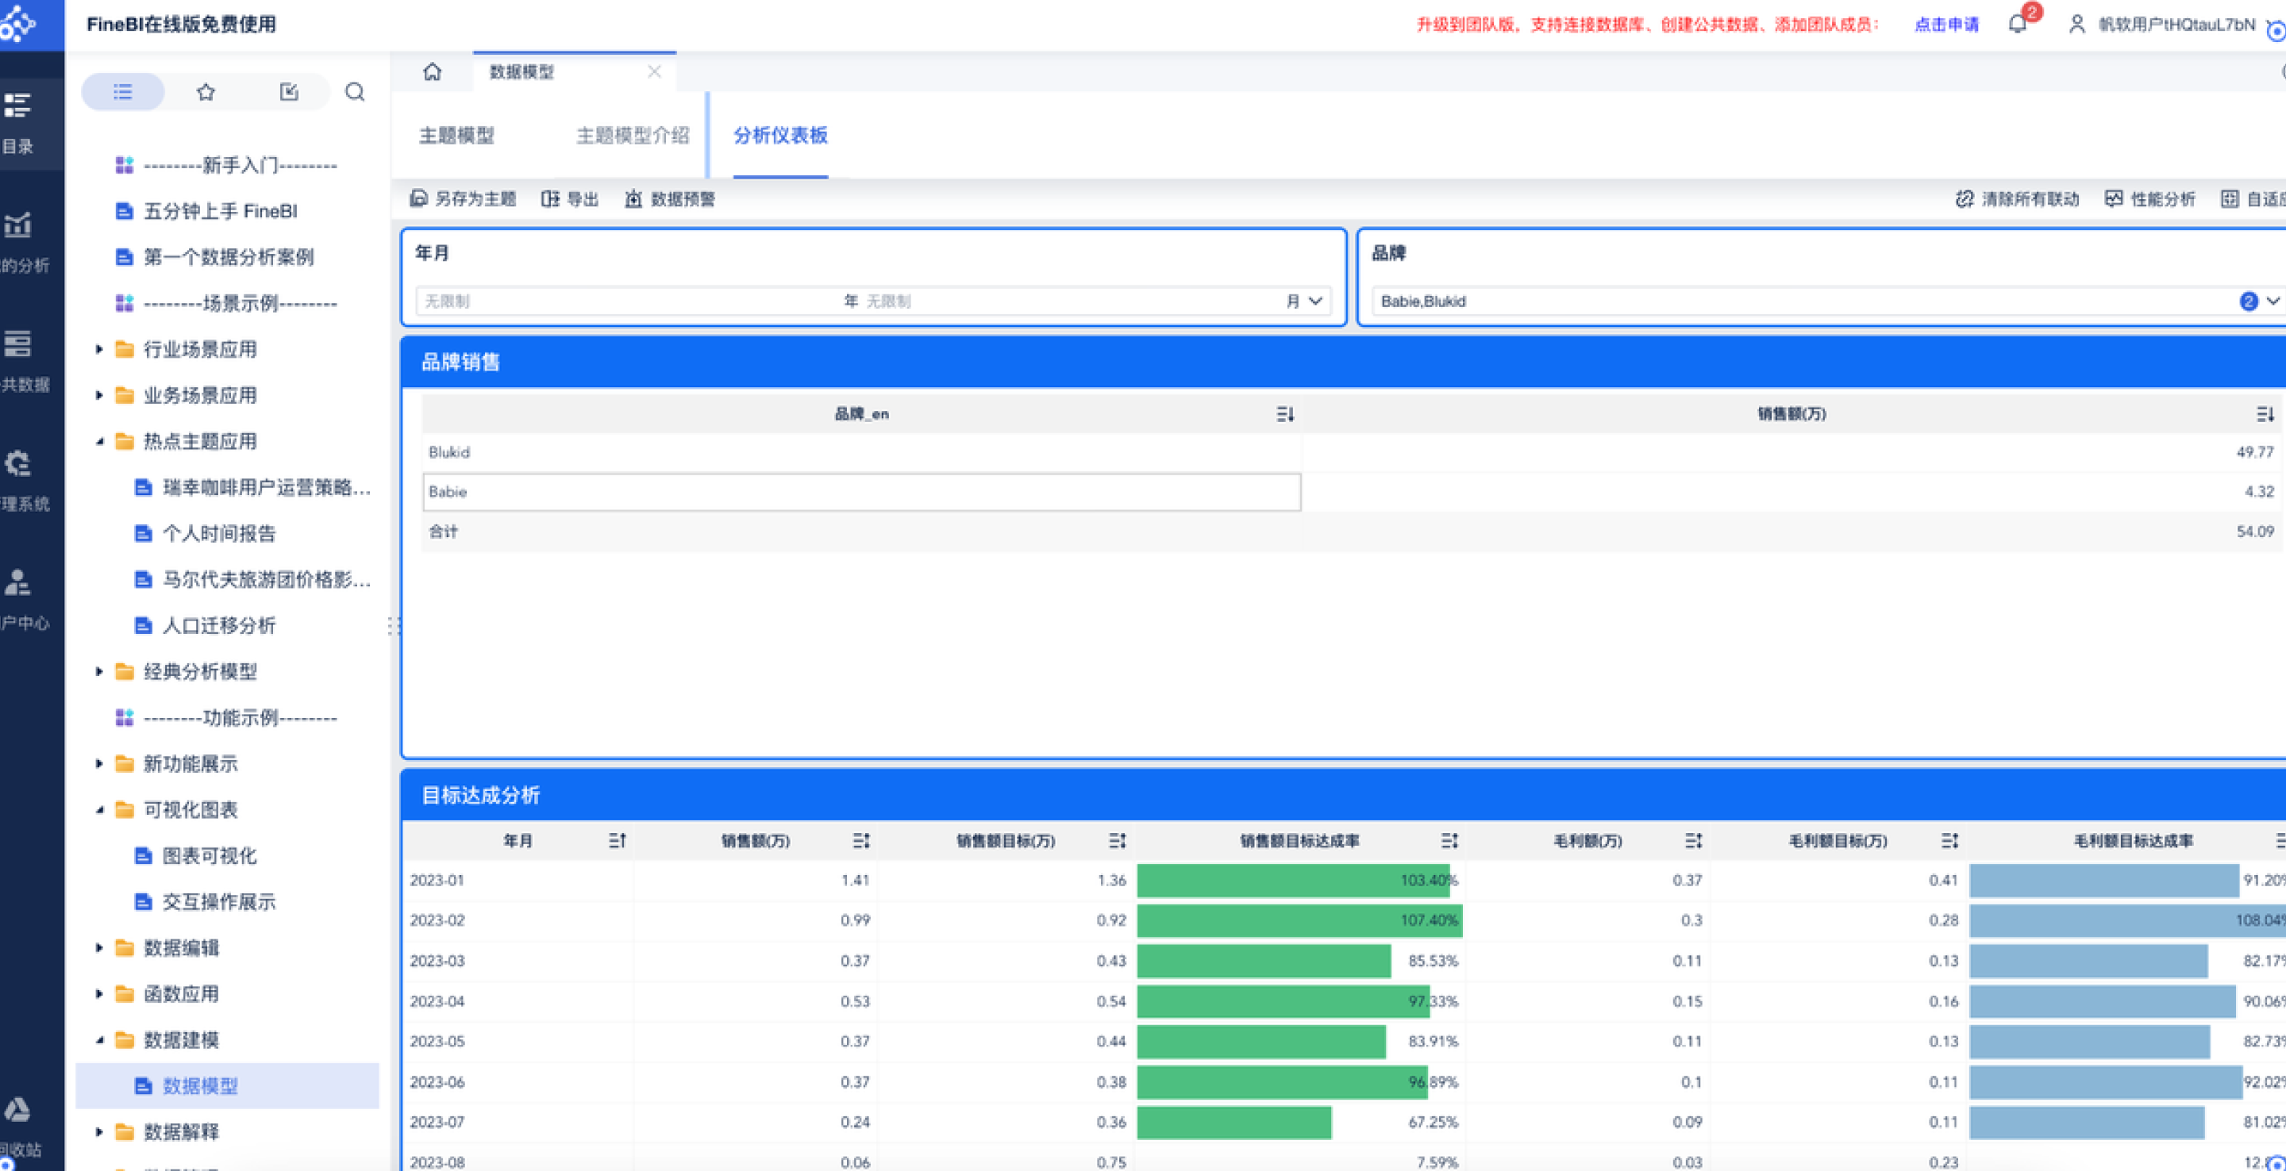The width and height of the screenshot is (2286, 1171).
Task: Click the Blukid row in 品牌销售
Action: pos(1353,452)
